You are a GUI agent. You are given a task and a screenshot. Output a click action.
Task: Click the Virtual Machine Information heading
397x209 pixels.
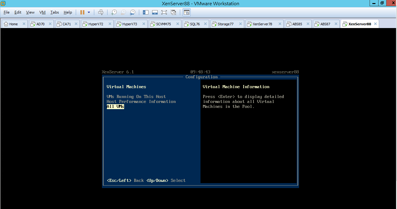pyautogui.click(x=236, y=87)
